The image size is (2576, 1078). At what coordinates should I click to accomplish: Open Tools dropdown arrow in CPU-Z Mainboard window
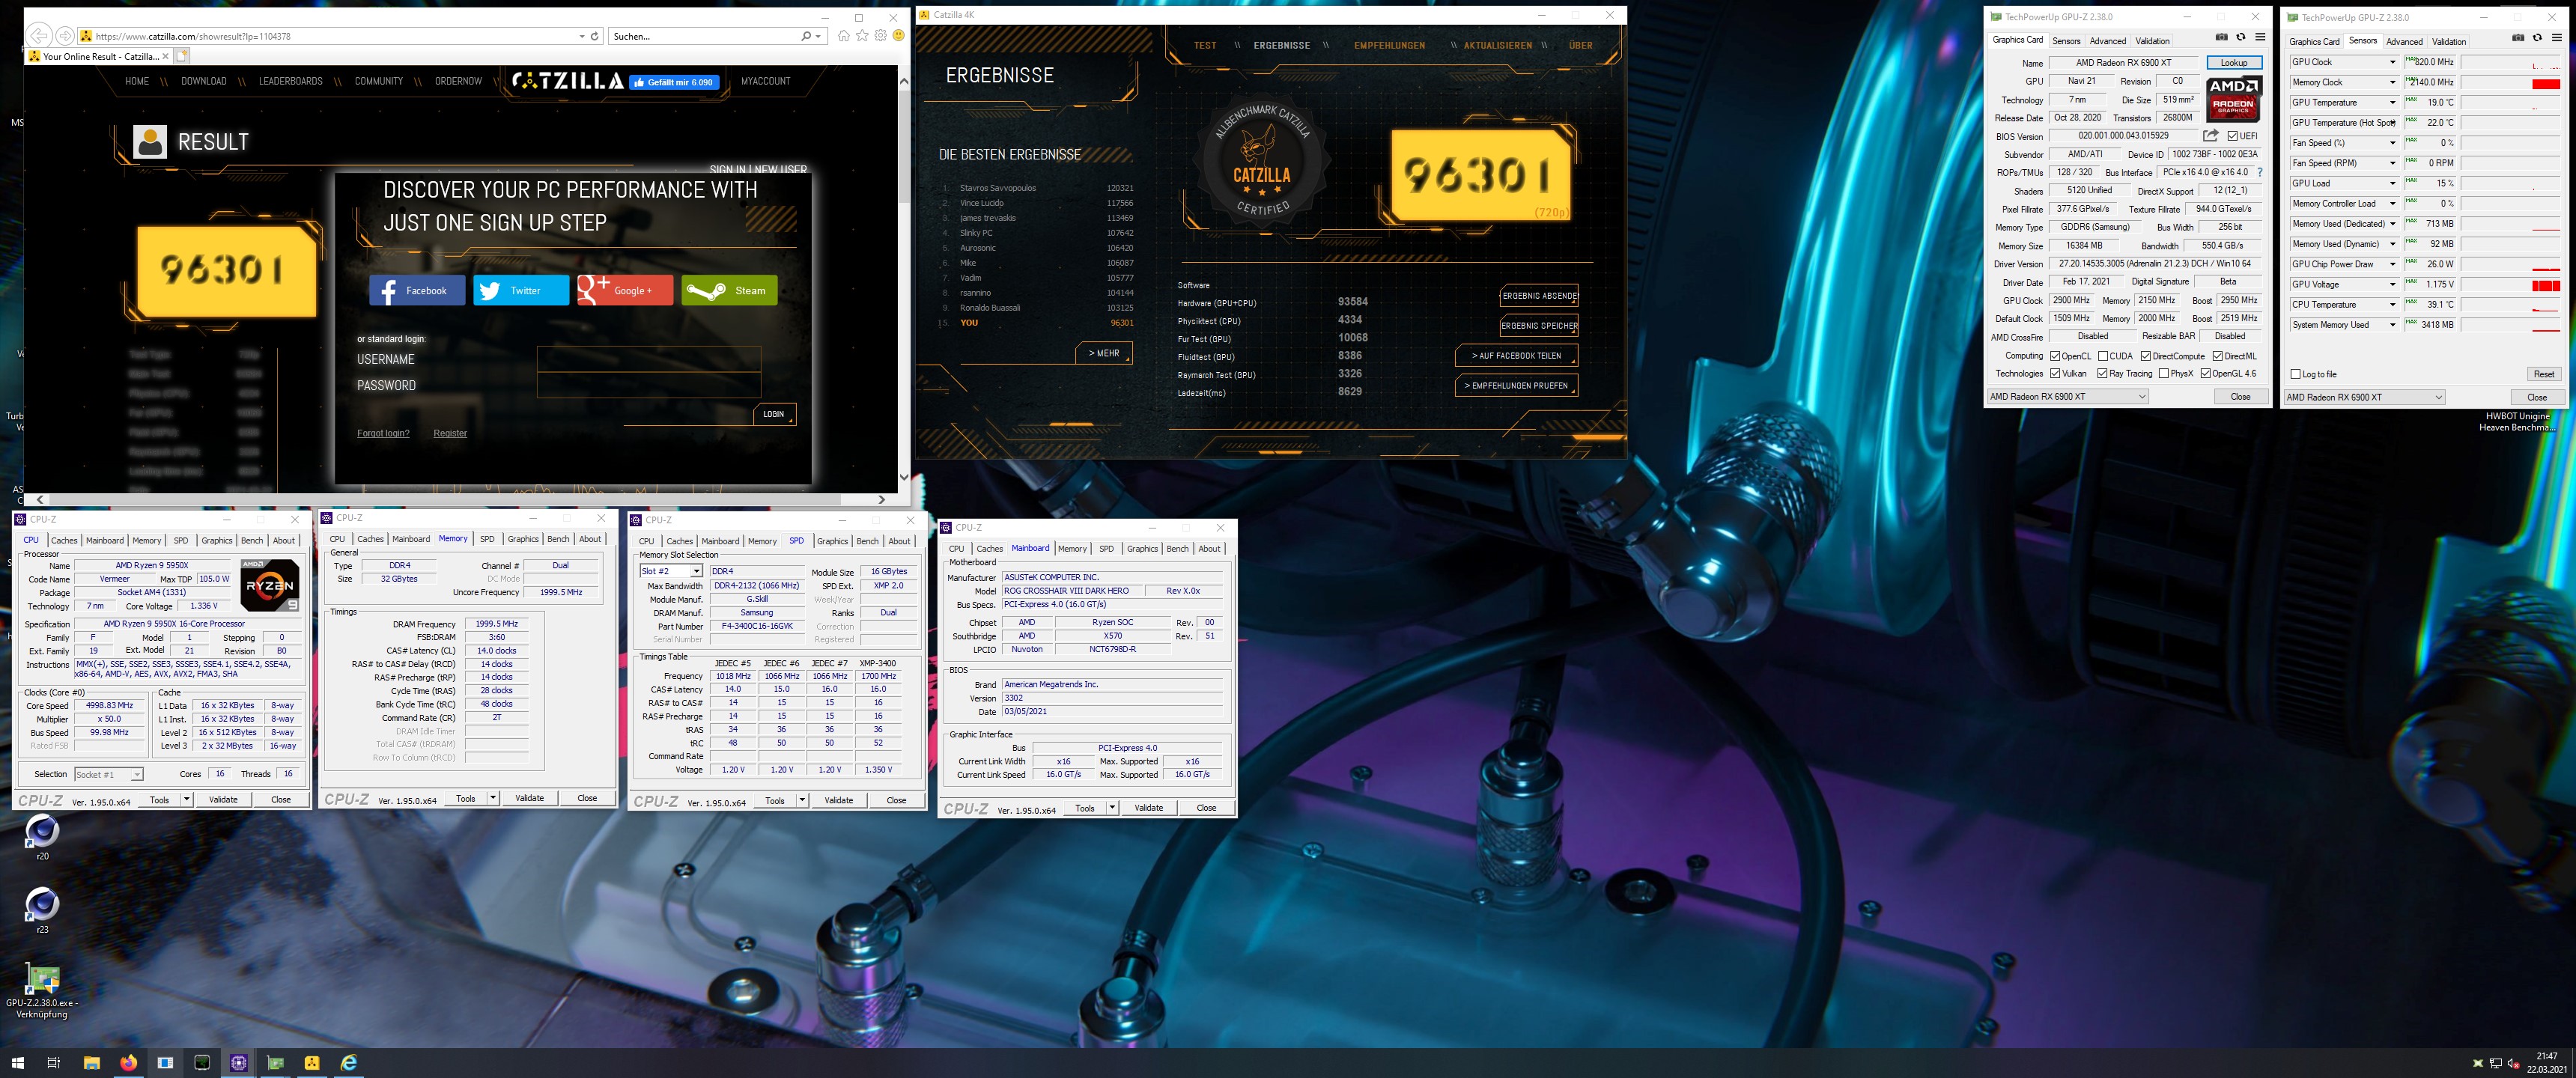coord(1112,808)
